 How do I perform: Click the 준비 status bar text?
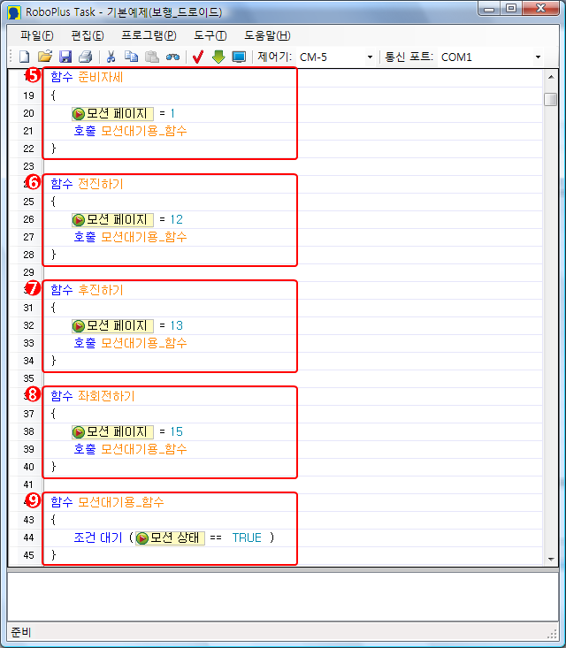pos(20,632)
